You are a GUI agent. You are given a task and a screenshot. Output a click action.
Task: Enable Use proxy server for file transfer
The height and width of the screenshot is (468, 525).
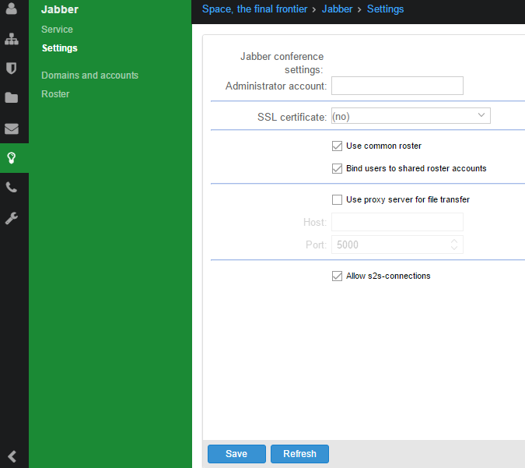pos(337,200)
